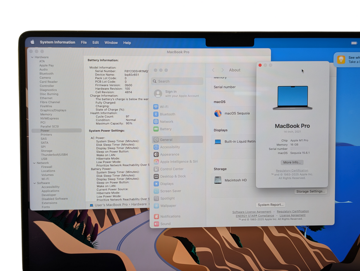The width and height of the screenshot is (360, 271).
Task: Select Disabled Software under Software
Action: [x=55, y=199]
